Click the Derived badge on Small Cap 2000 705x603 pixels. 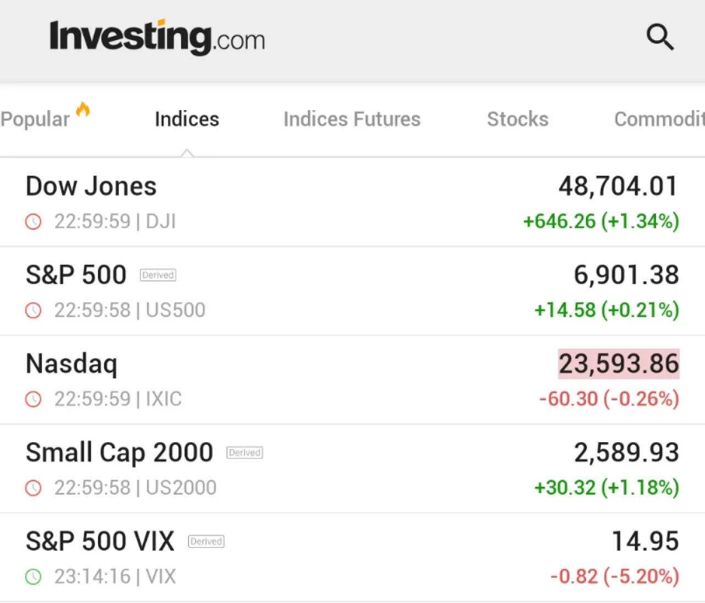tap(244, 452)
